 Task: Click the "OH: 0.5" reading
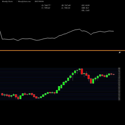coord(85,8)
